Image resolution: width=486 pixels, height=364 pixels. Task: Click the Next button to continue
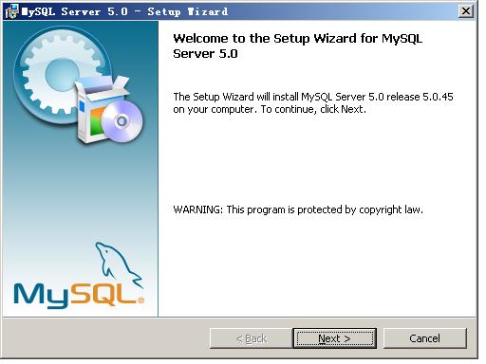(334, 338)
